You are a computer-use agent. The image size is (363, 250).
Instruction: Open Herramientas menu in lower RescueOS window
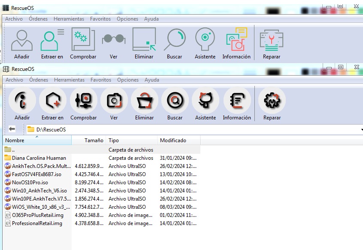click(69, 80)
